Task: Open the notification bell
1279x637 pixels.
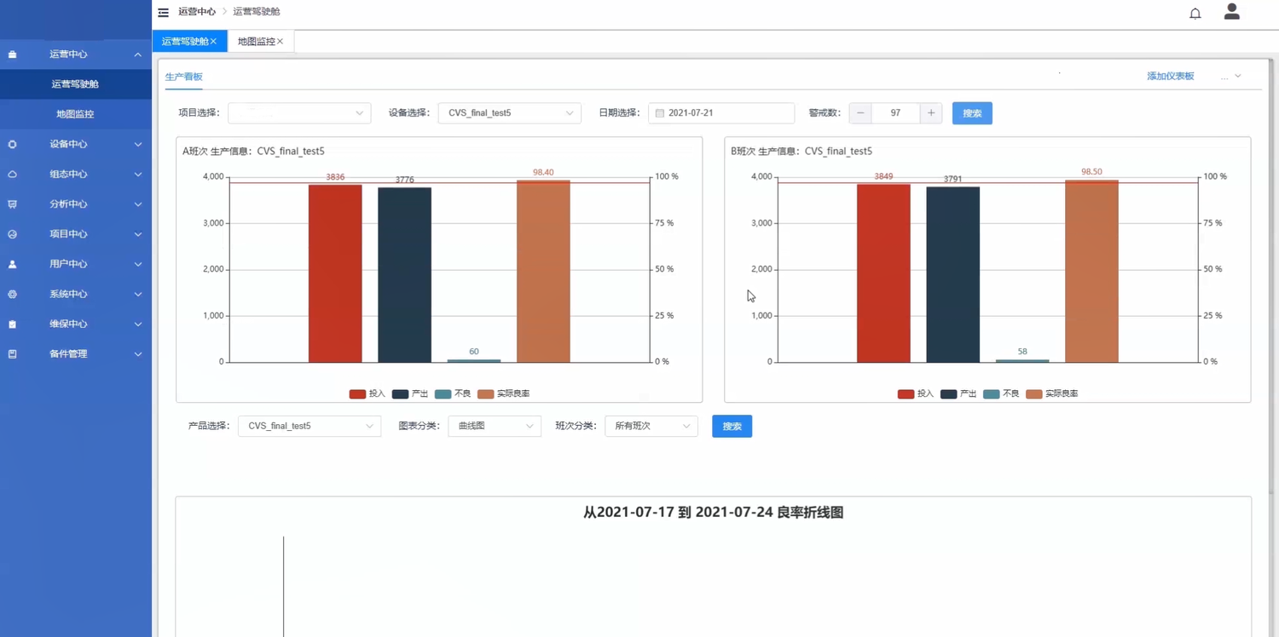Action: (x=1195, y=14)
